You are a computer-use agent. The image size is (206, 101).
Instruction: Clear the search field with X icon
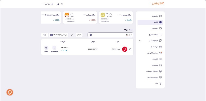[x=91, y=35]
